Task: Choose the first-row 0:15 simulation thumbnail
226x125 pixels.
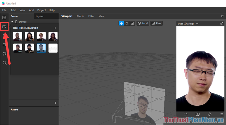Action: [41, 36]
